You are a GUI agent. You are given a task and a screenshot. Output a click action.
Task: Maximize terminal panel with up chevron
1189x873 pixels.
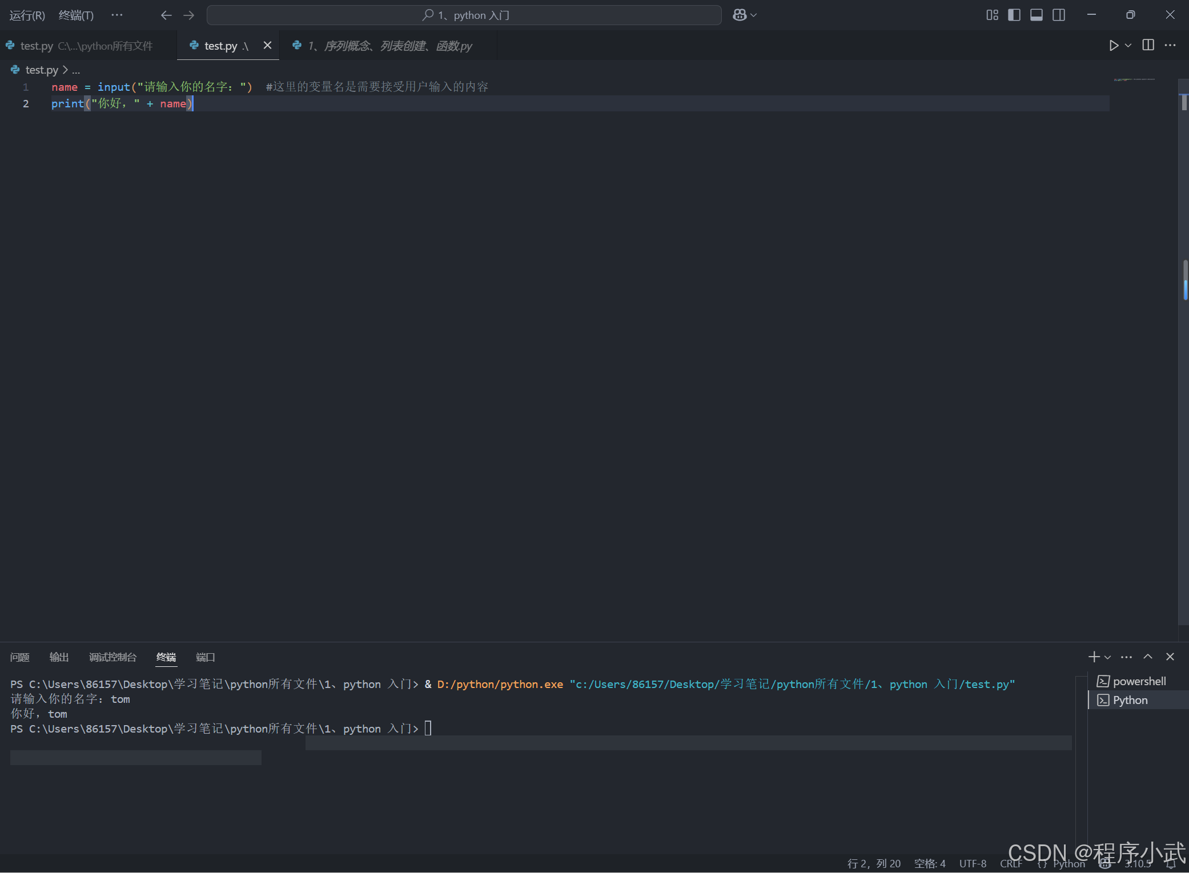1148,657
